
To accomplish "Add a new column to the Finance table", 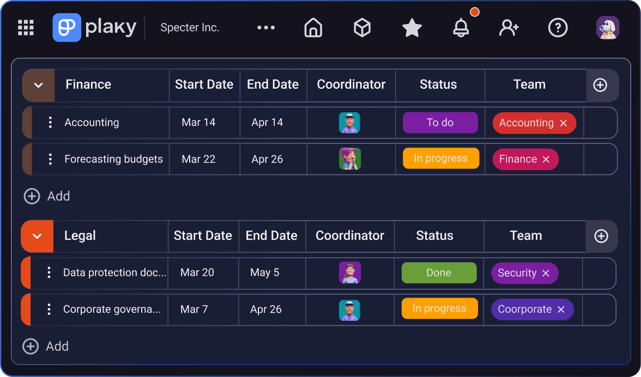I will [601, 85].
